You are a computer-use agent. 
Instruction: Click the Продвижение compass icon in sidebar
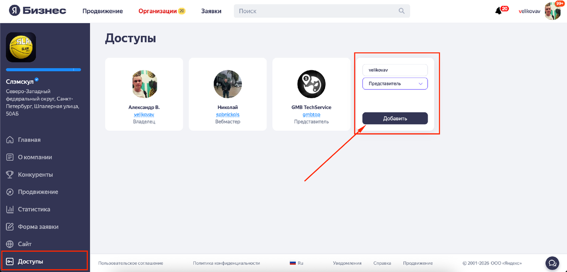pos(9,192)
